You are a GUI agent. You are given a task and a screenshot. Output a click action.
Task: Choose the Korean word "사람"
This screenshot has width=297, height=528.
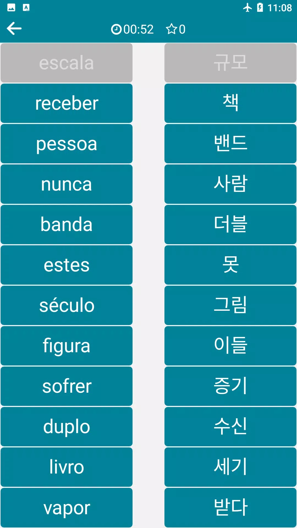(x=230, y=184)
